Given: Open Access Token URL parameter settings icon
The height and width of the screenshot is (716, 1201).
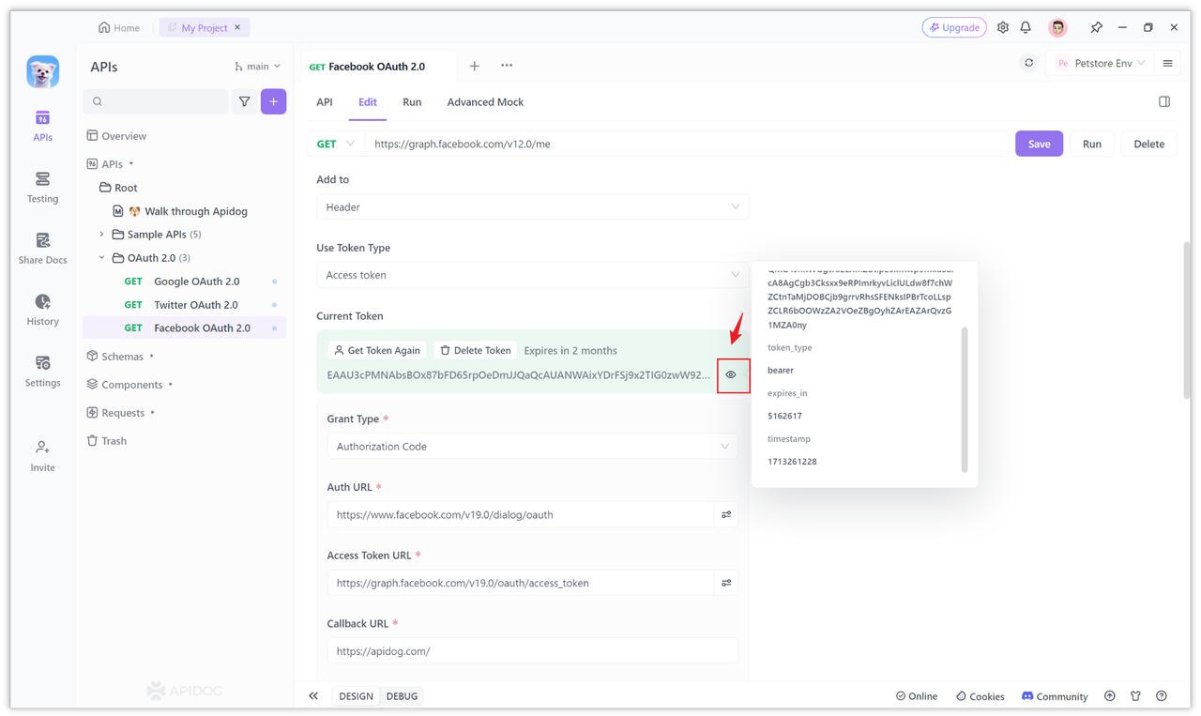Looking at the screenshot, I should pos(726,583).
